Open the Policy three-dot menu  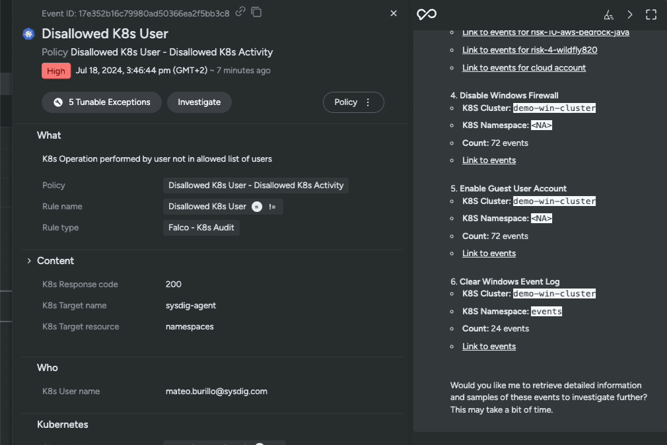(368, 102)
